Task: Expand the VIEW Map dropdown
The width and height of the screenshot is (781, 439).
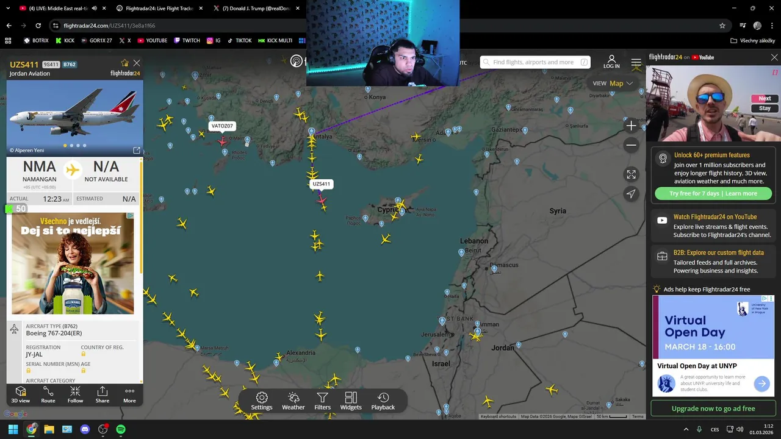Action: point(613,84)
